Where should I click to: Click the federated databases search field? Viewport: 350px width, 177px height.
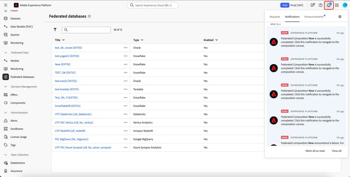pos(86,30)
